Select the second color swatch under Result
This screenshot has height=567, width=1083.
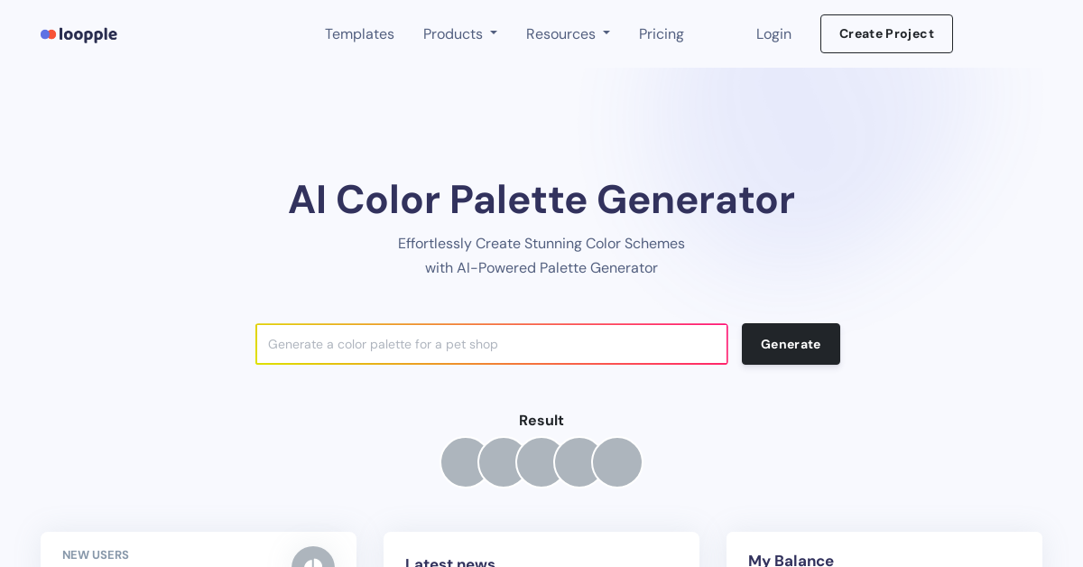click(x=499, y=462)
